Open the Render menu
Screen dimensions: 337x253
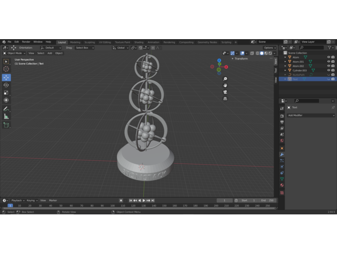pos(26,42)
